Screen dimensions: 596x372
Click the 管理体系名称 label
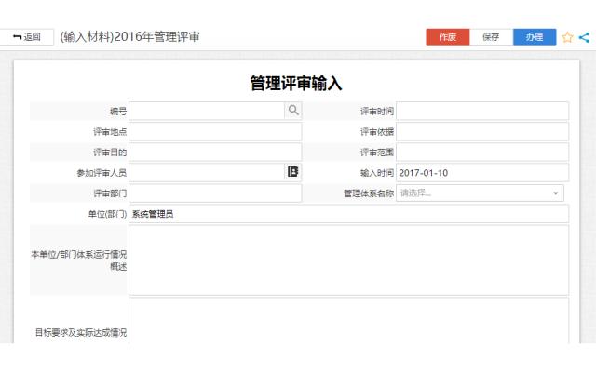point(369,193)
